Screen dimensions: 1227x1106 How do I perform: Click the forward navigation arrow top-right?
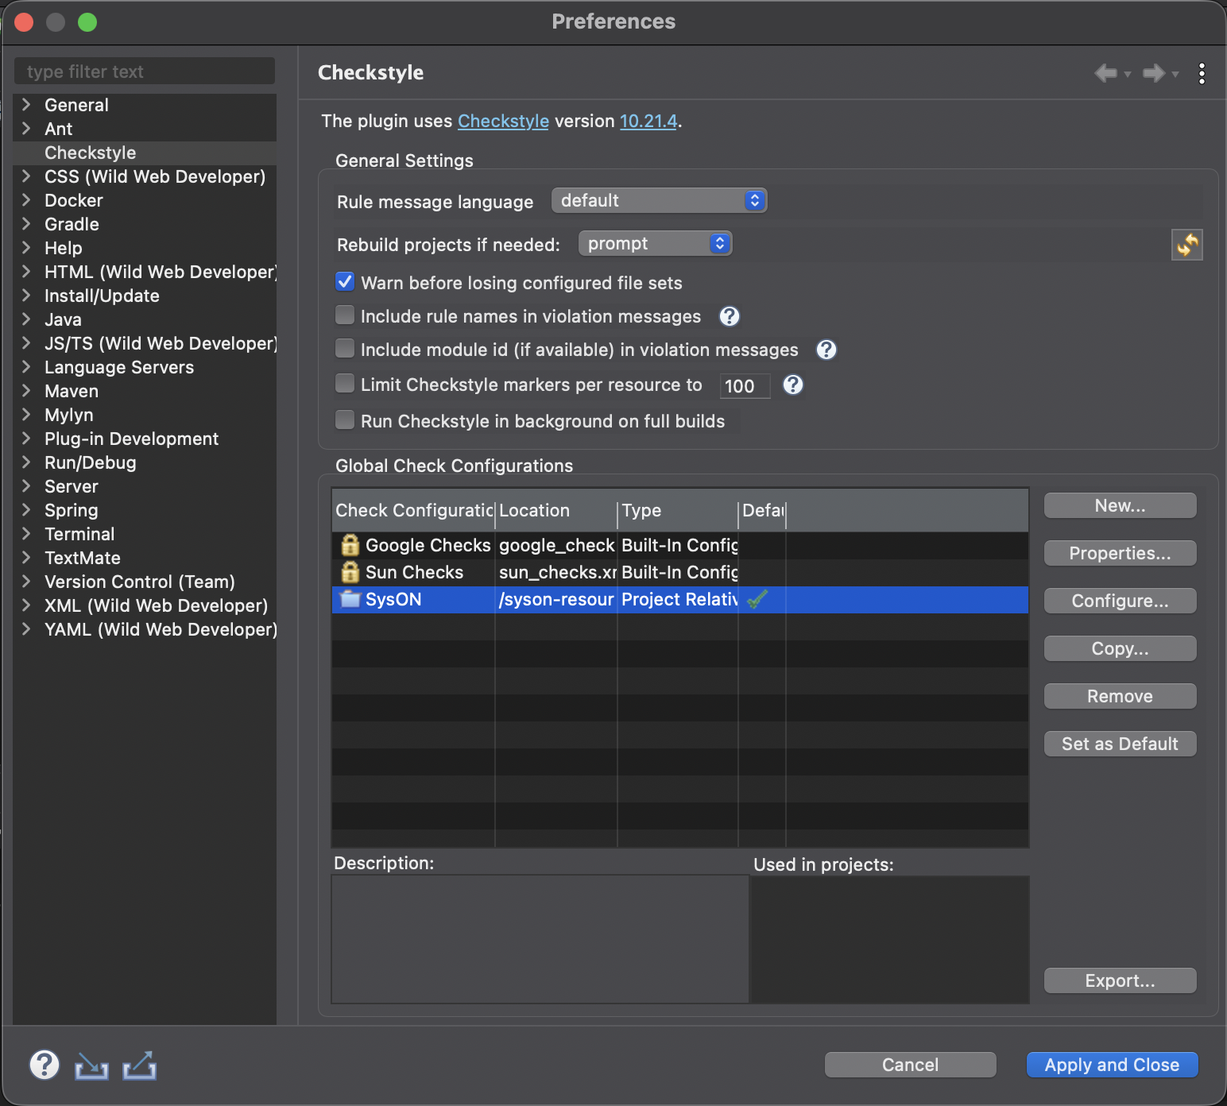click(1154, 73)
